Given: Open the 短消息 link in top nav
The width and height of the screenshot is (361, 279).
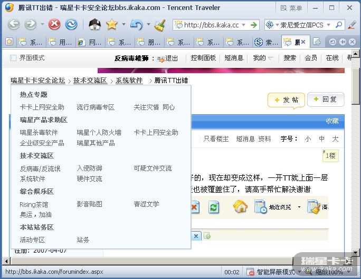Looking at the screenshot, I should 234,58.
